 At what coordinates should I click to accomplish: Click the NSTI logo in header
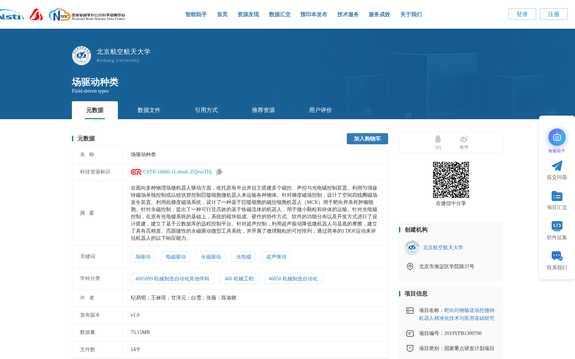pos(12,15)
